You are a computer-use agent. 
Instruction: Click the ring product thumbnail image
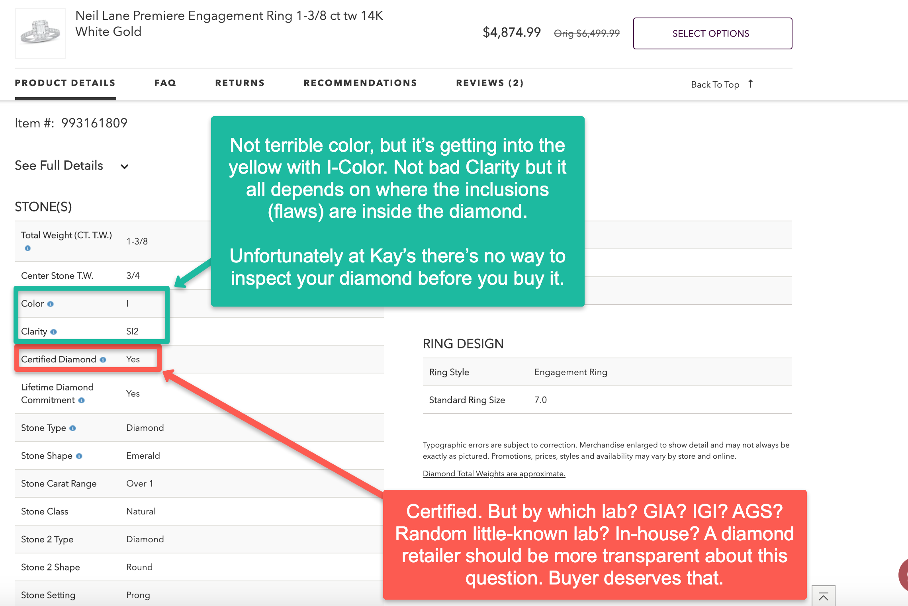tap(41, 33)
